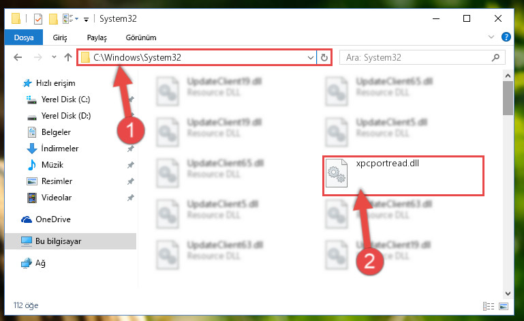Open the Dosya menu tab
The width and height of the screenshot is (524, 321).
24,37
